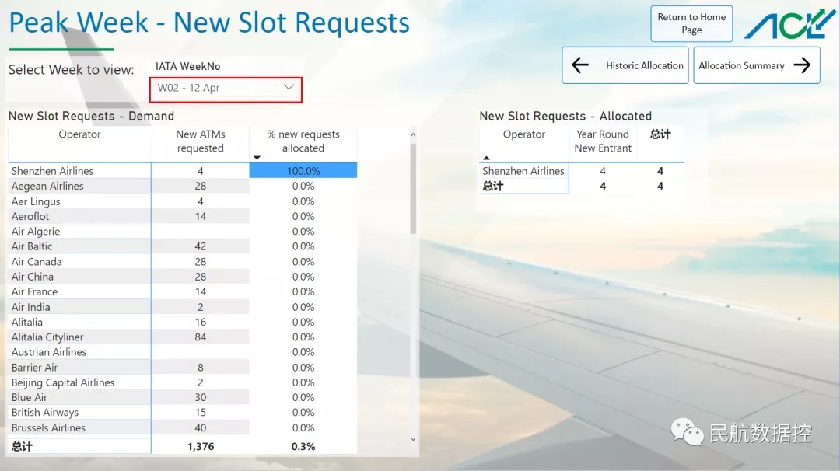Select the Air Canada row

[x=183, y=262]
